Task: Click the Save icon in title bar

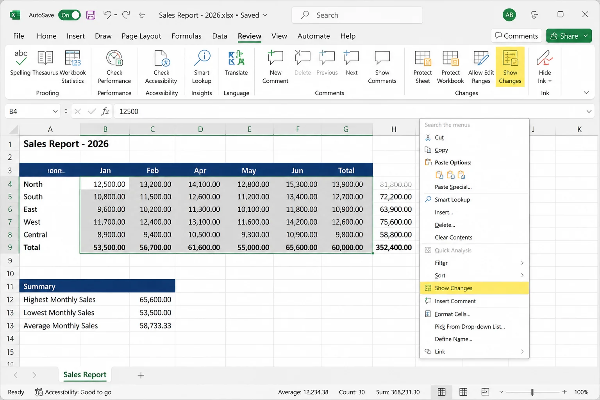Action: click(x=91, y=15)
